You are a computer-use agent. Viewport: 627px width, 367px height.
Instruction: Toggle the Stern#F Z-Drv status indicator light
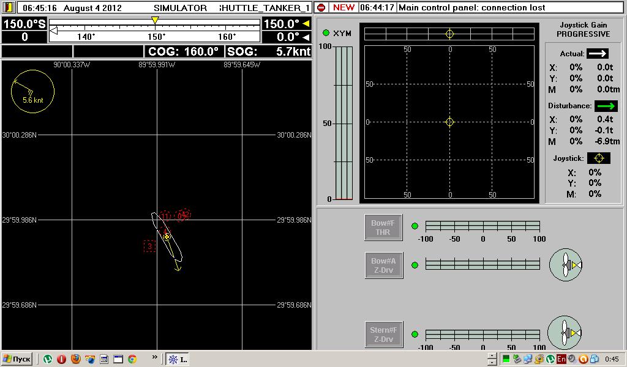click(x=415, y=335)
